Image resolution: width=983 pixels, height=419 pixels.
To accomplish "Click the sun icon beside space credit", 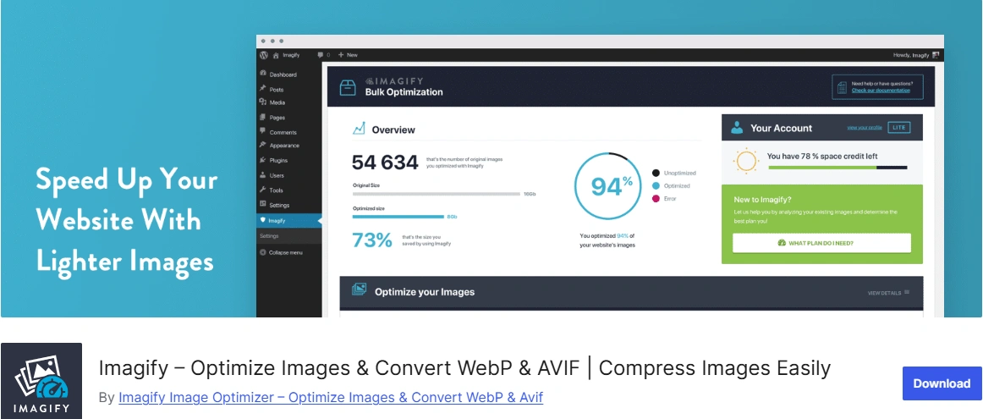I will (x=746, y=161).
